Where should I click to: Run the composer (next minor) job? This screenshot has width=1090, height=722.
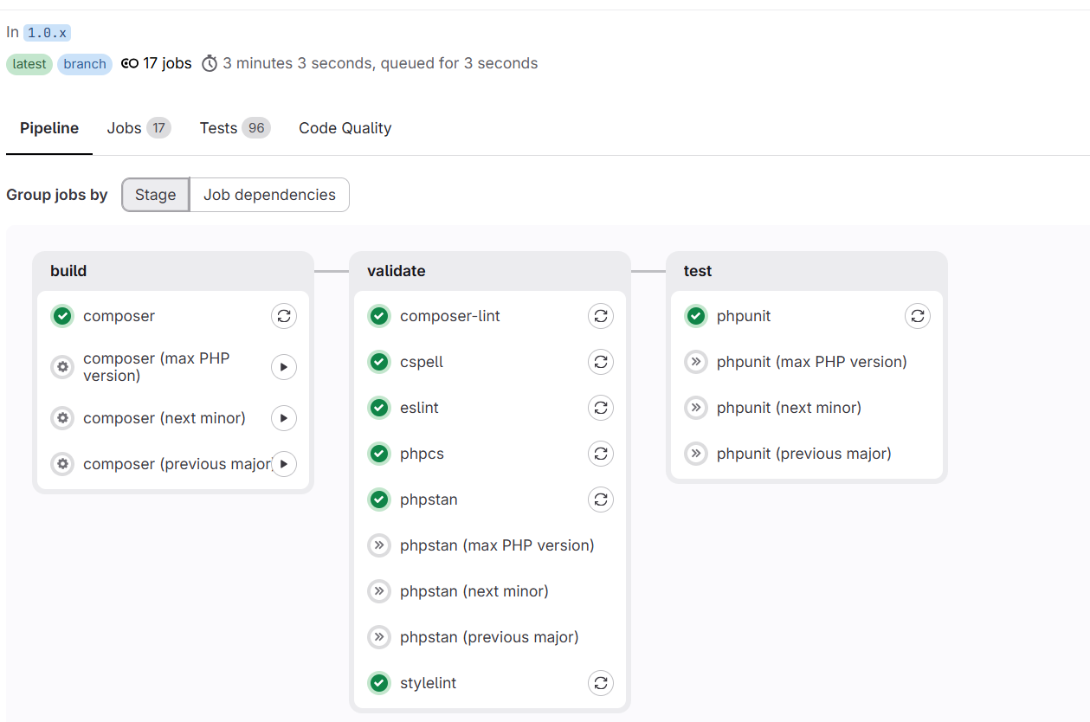tap(284, 419)
